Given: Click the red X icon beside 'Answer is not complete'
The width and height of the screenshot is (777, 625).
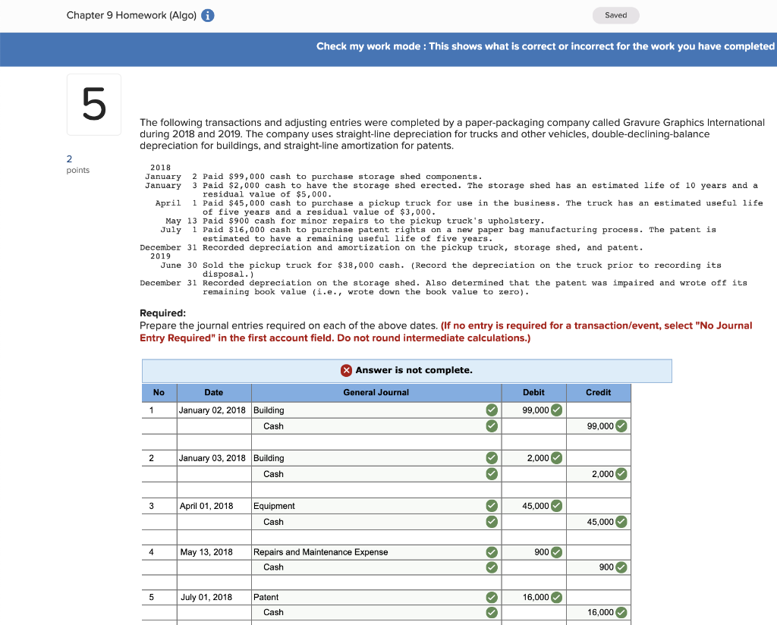Looking at the screenshot, I should click(346, 370).
